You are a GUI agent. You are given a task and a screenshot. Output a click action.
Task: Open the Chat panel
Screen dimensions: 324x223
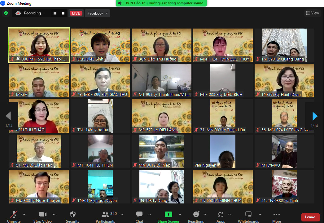pos(139,215)
